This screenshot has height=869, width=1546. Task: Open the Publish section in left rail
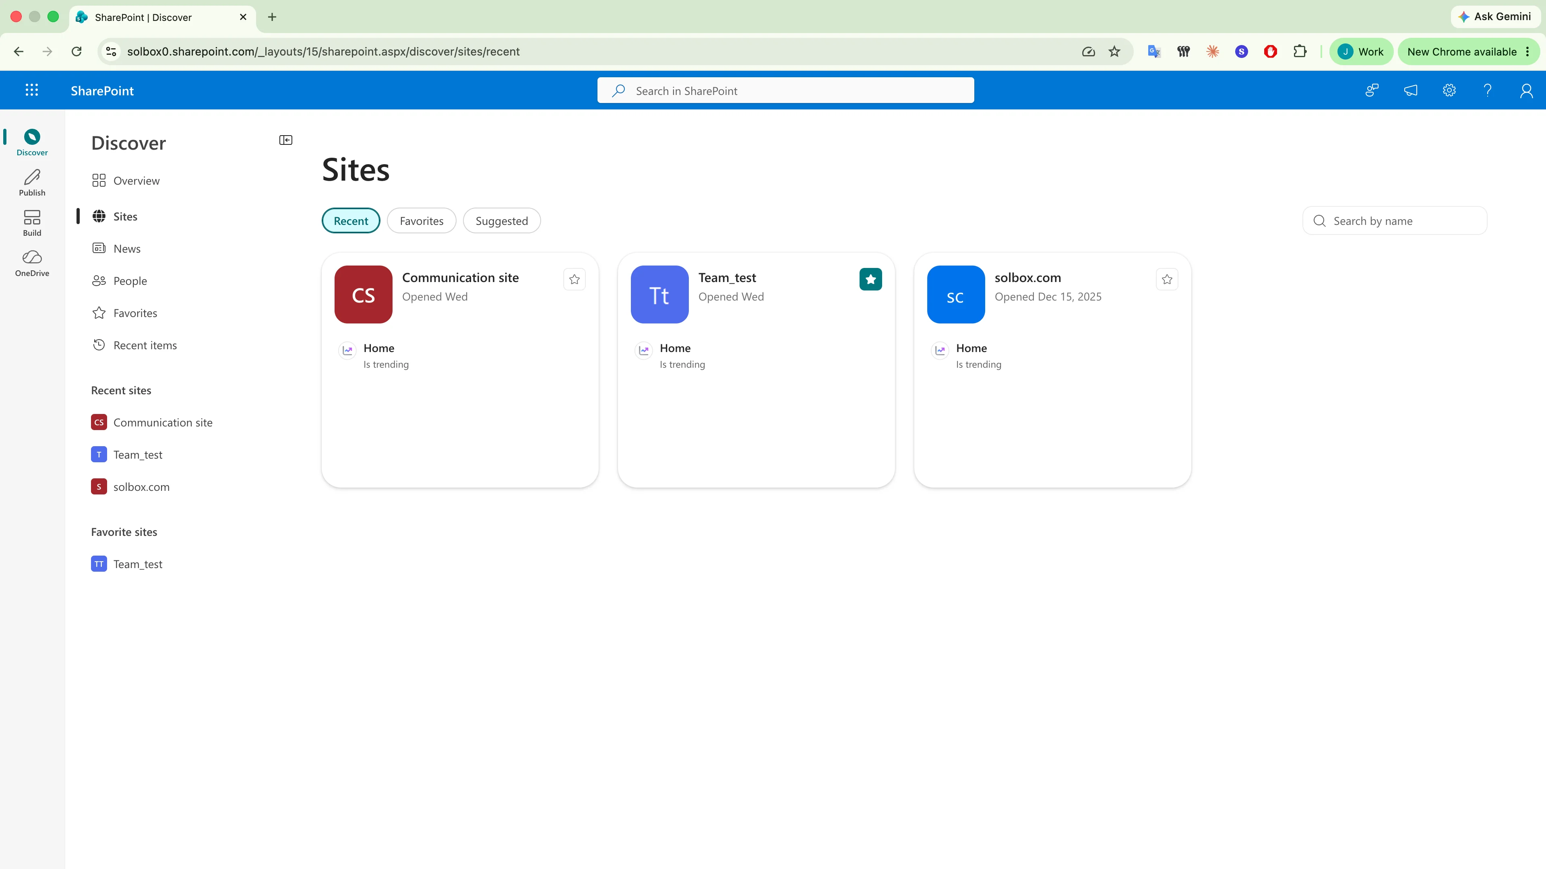coord(32,183)
